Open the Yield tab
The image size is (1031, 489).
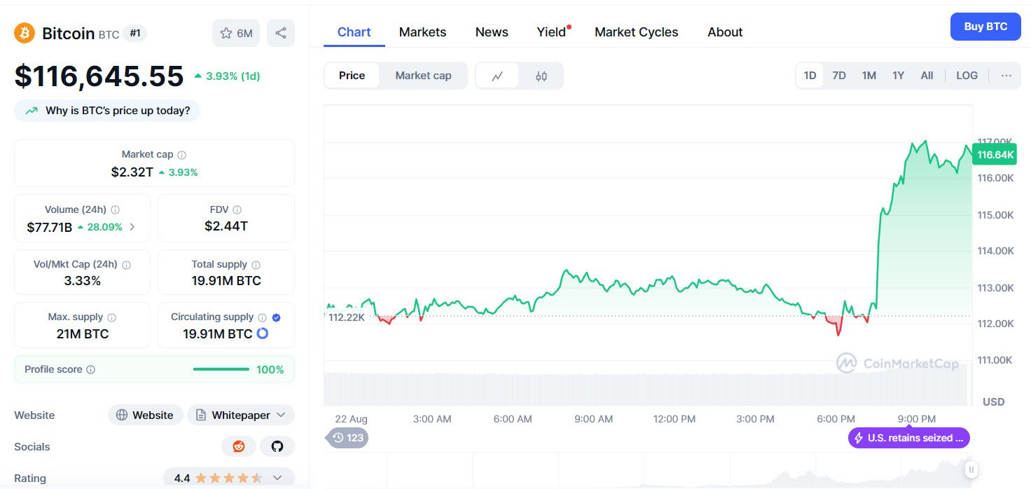(552, 32)
